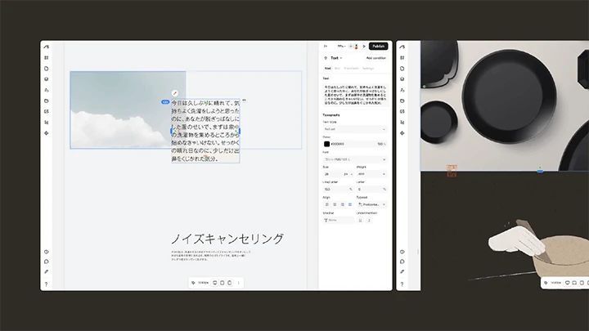Select left text alignment

[326, 204]
